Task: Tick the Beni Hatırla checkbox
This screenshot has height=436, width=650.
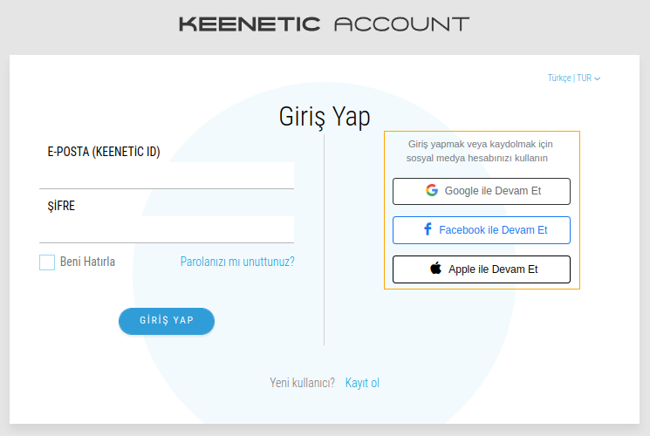Action: [x=47, y=262]
